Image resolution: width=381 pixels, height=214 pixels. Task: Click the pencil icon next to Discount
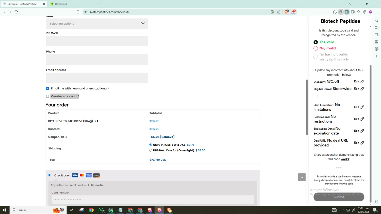click(x=362, y=81)
